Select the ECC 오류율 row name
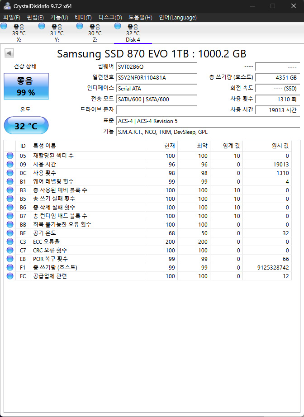304x417 pixels. pos(46,242)
